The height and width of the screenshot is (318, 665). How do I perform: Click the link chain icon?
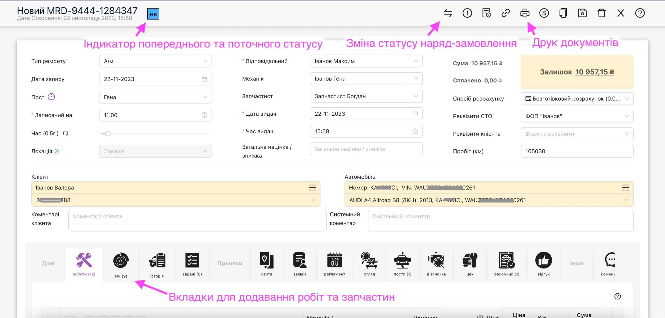506,13
